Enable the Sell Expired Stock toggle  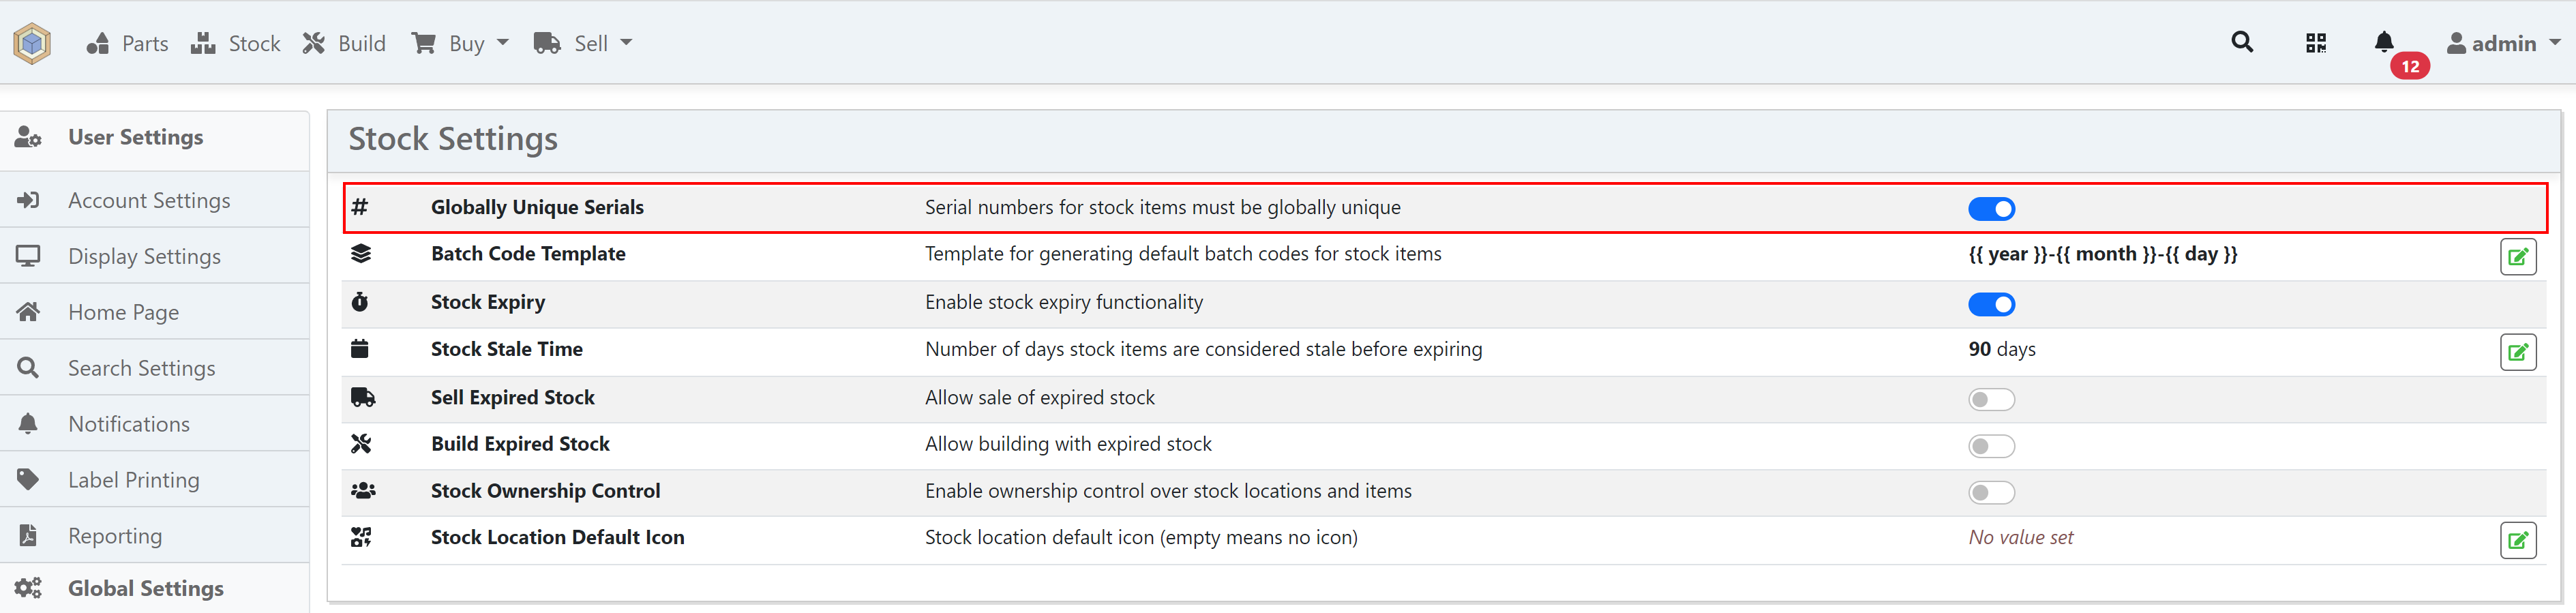coord(1991,399)
